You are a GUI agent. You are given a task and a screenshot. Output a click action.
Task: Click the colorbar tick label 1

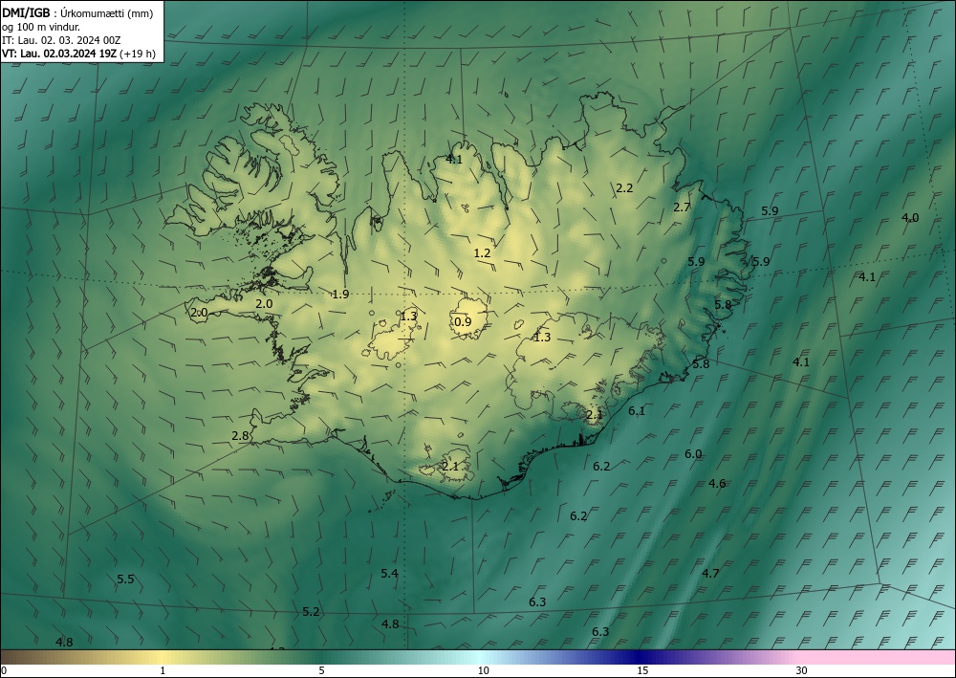coord(163,671)
